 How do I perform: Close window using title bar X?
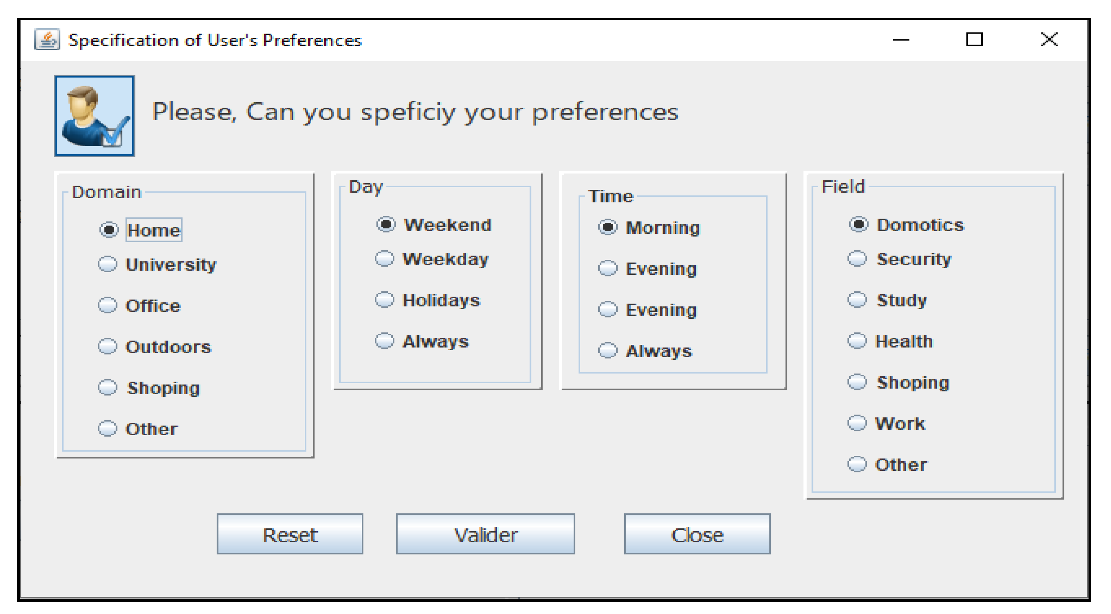[1049, 40]
